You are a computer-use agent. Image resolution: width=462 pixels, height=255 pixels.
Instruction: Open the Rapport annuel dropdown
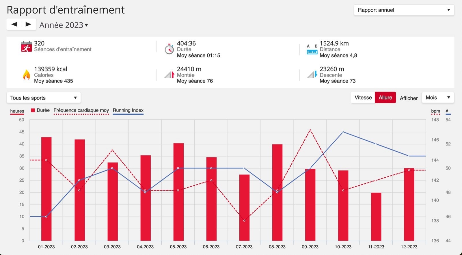tap(404, 10)
